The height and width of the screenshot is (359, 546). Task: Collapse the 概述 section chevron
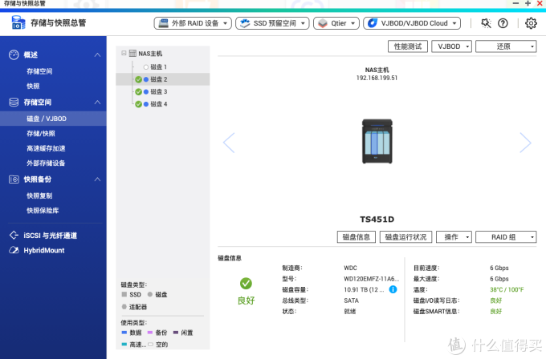click(x=97, y=55)
